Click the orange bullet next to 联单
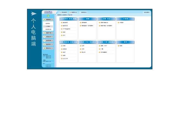 [119, 46]
